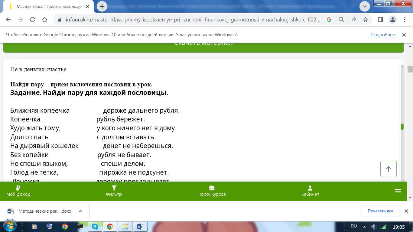
Task: Click the phrase у кого ничего нет в дому
Action: [137, 128]
